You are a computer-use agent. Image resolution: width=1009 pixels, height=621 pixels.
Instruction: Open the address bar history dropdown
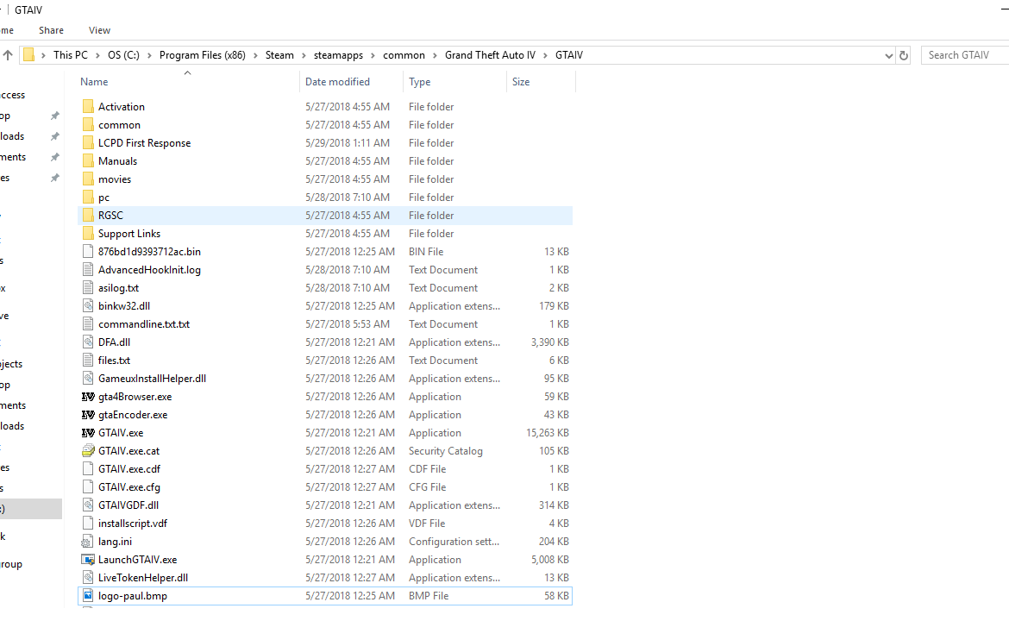[888, 56]
